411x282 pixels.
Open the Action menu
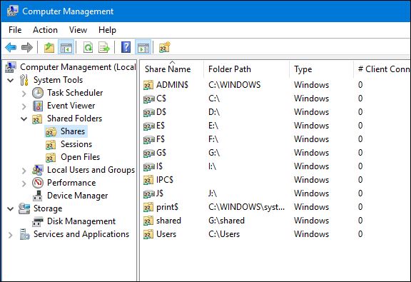tap(45, 30)
